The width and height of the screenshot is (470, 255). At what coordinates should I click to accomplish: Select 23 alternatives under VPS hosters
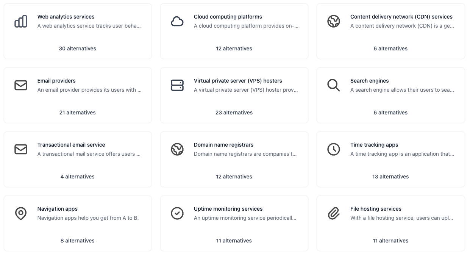[x=234, y=113]
